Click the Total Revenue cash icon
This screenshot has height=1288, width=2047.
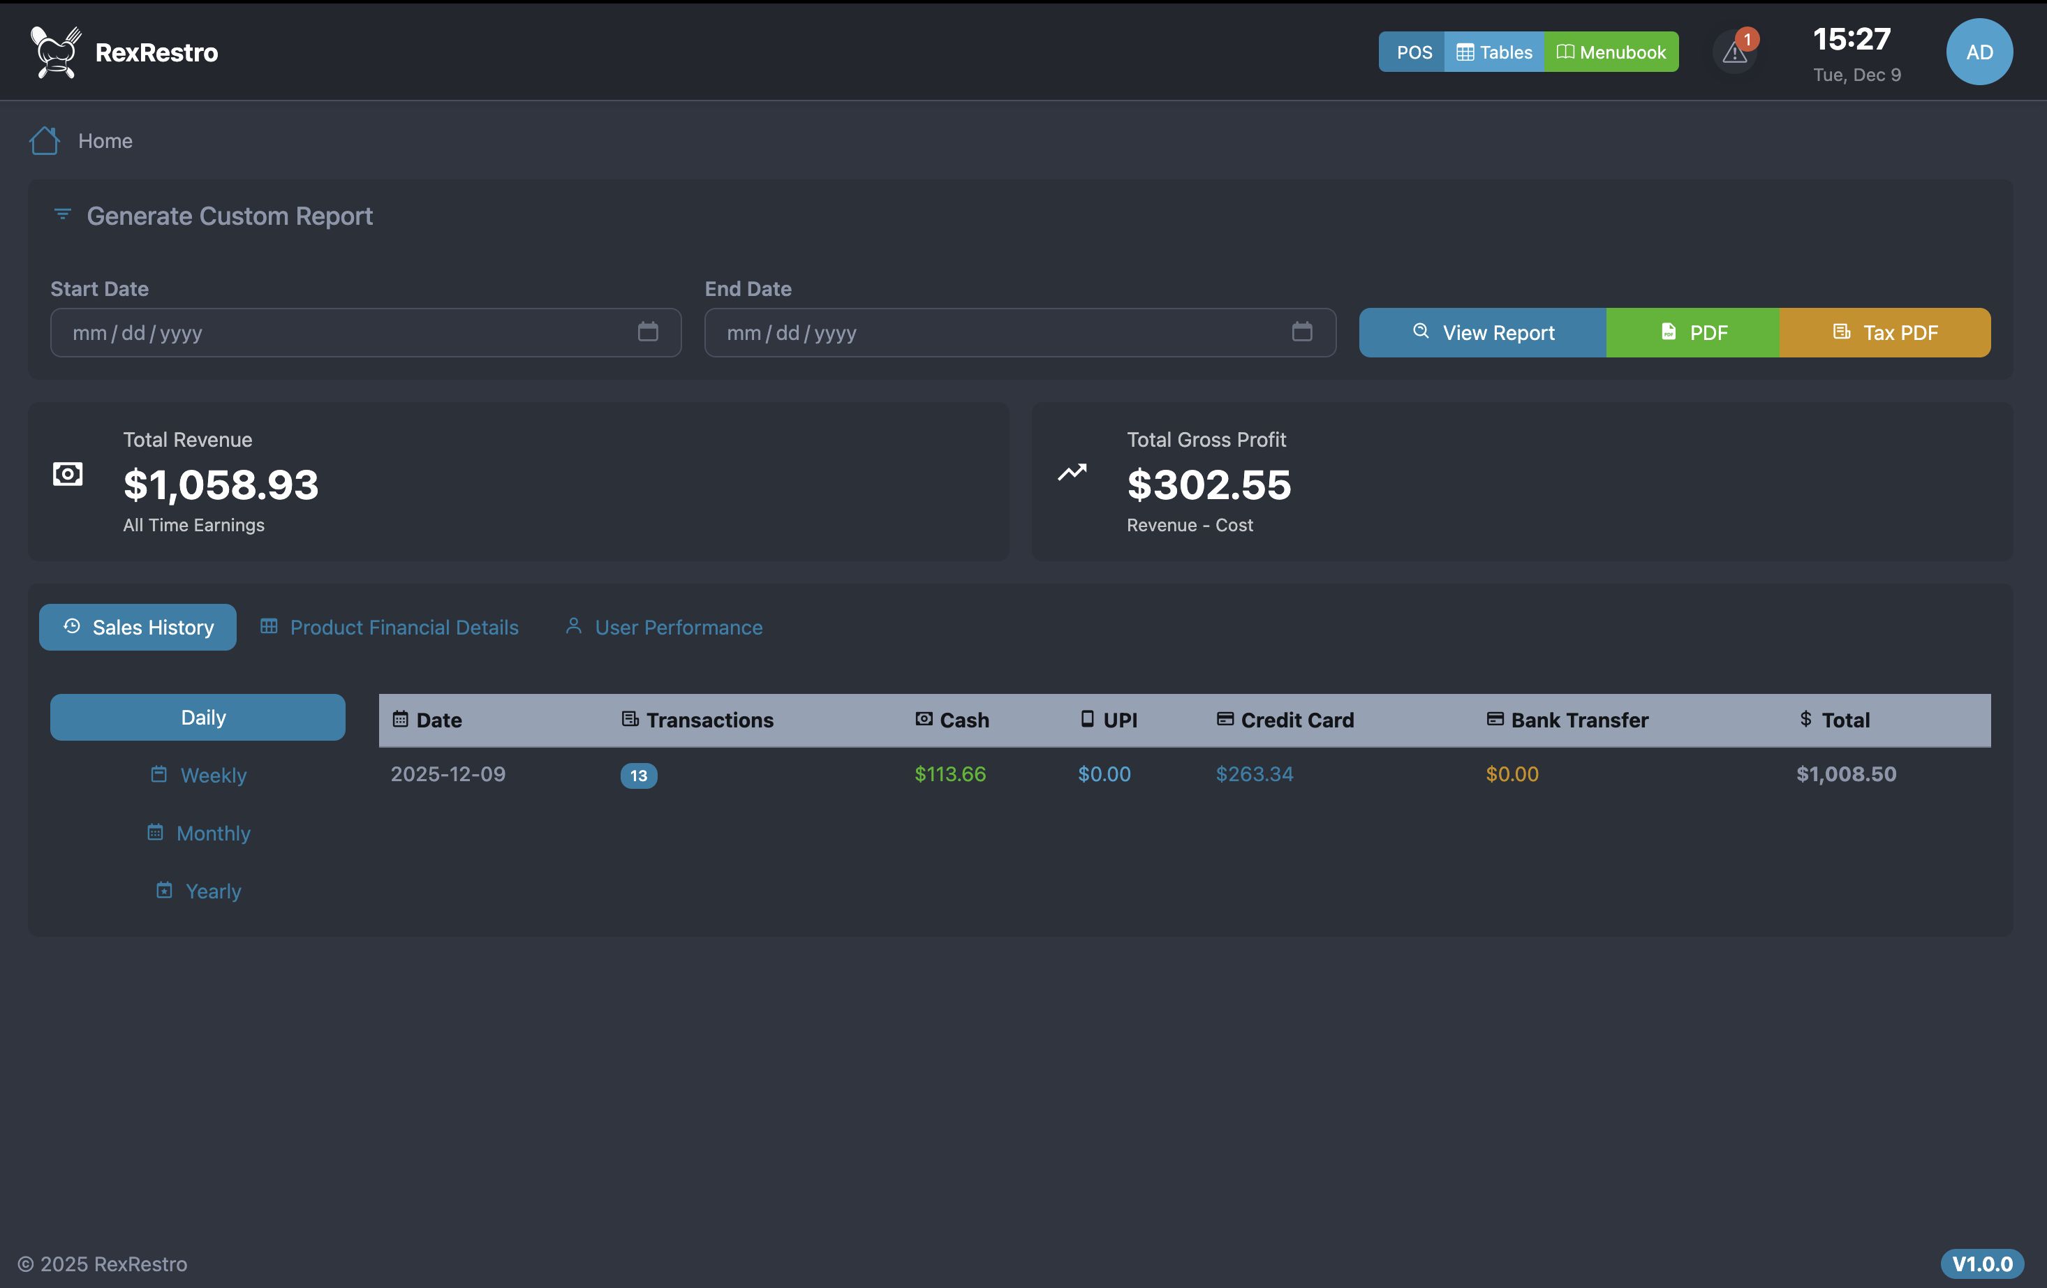[x=68, y=475]
